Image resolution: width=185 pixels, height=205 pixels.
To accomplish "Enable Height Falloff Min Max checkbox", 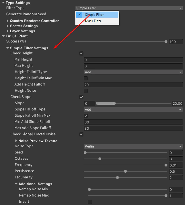I will [86, 78].
